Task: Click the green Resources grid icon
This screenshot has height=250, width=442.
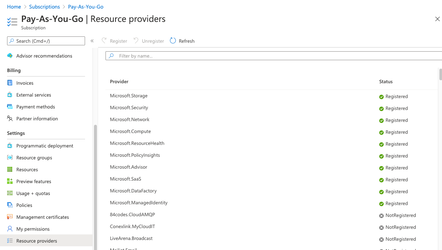Action: coord(10,169)
